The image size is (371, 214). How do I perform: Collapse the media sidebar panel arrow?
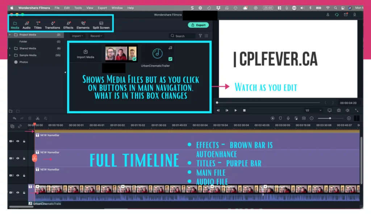(x=65, y=72)
